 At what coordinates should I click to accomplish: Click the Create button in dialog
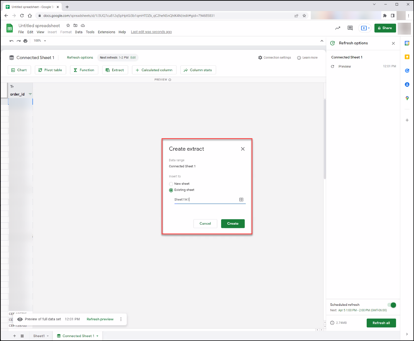[233, 224]
